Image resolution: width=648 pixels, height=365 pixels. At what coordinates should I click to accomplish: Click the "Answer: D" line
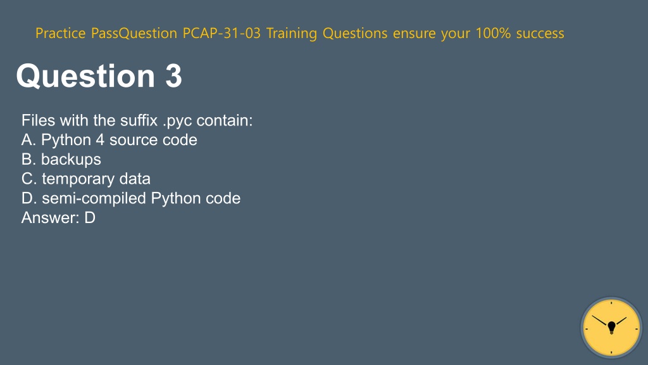[x=58, y=218]
